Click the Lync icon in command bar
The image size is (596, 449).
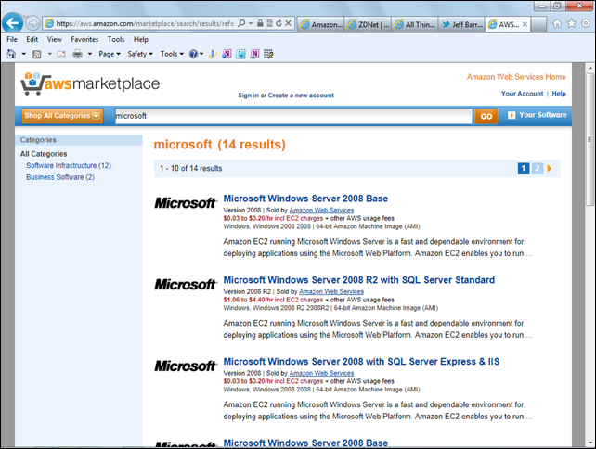(x=240, y=54)
